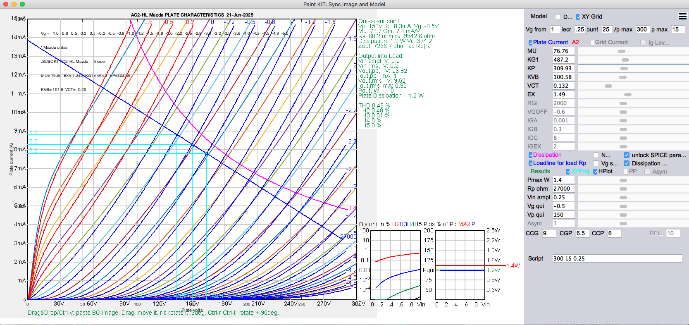Click the Output into Load heading

[381, 56]
